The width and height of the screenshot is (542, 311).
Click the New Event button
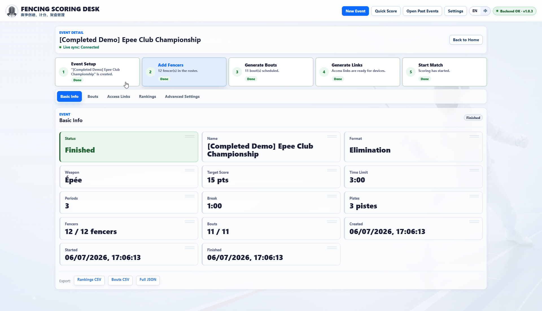point(355,11)
